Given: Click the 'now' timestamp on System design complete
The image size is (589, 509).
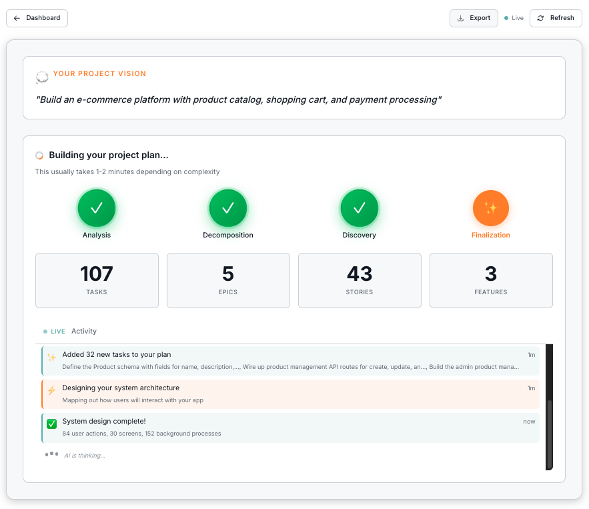Looking at the screenshot, I should pos(529,422).
